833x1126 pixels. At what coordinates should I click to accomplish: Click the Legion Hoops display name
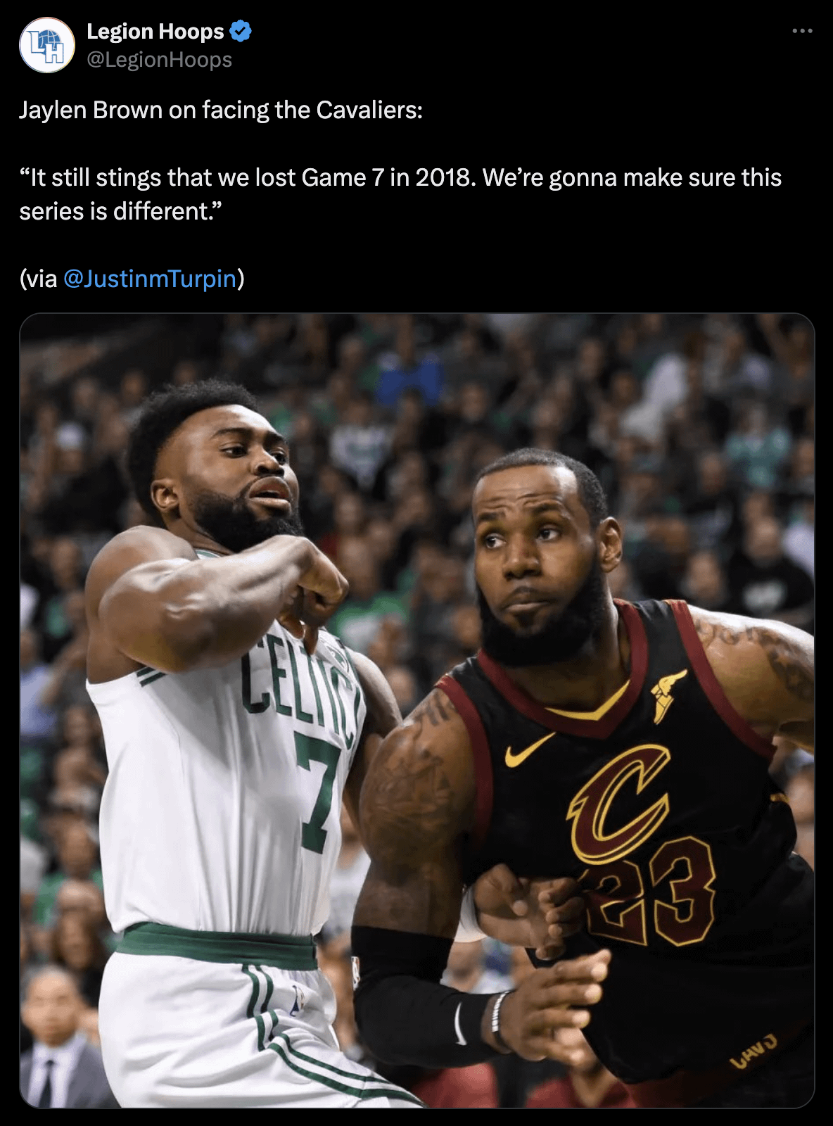tap(155, 31)
